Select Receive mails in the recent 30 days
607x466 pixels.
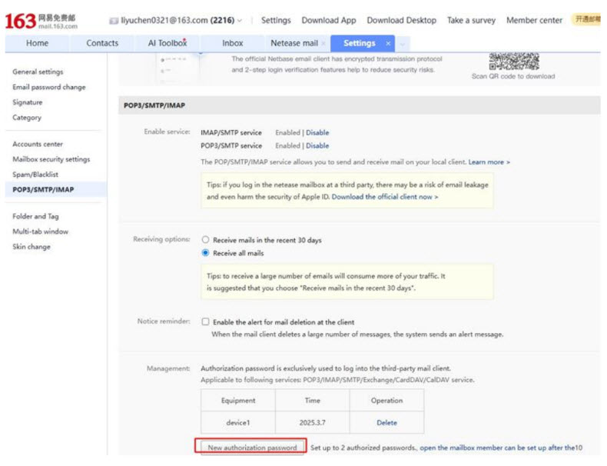[205, 240]
